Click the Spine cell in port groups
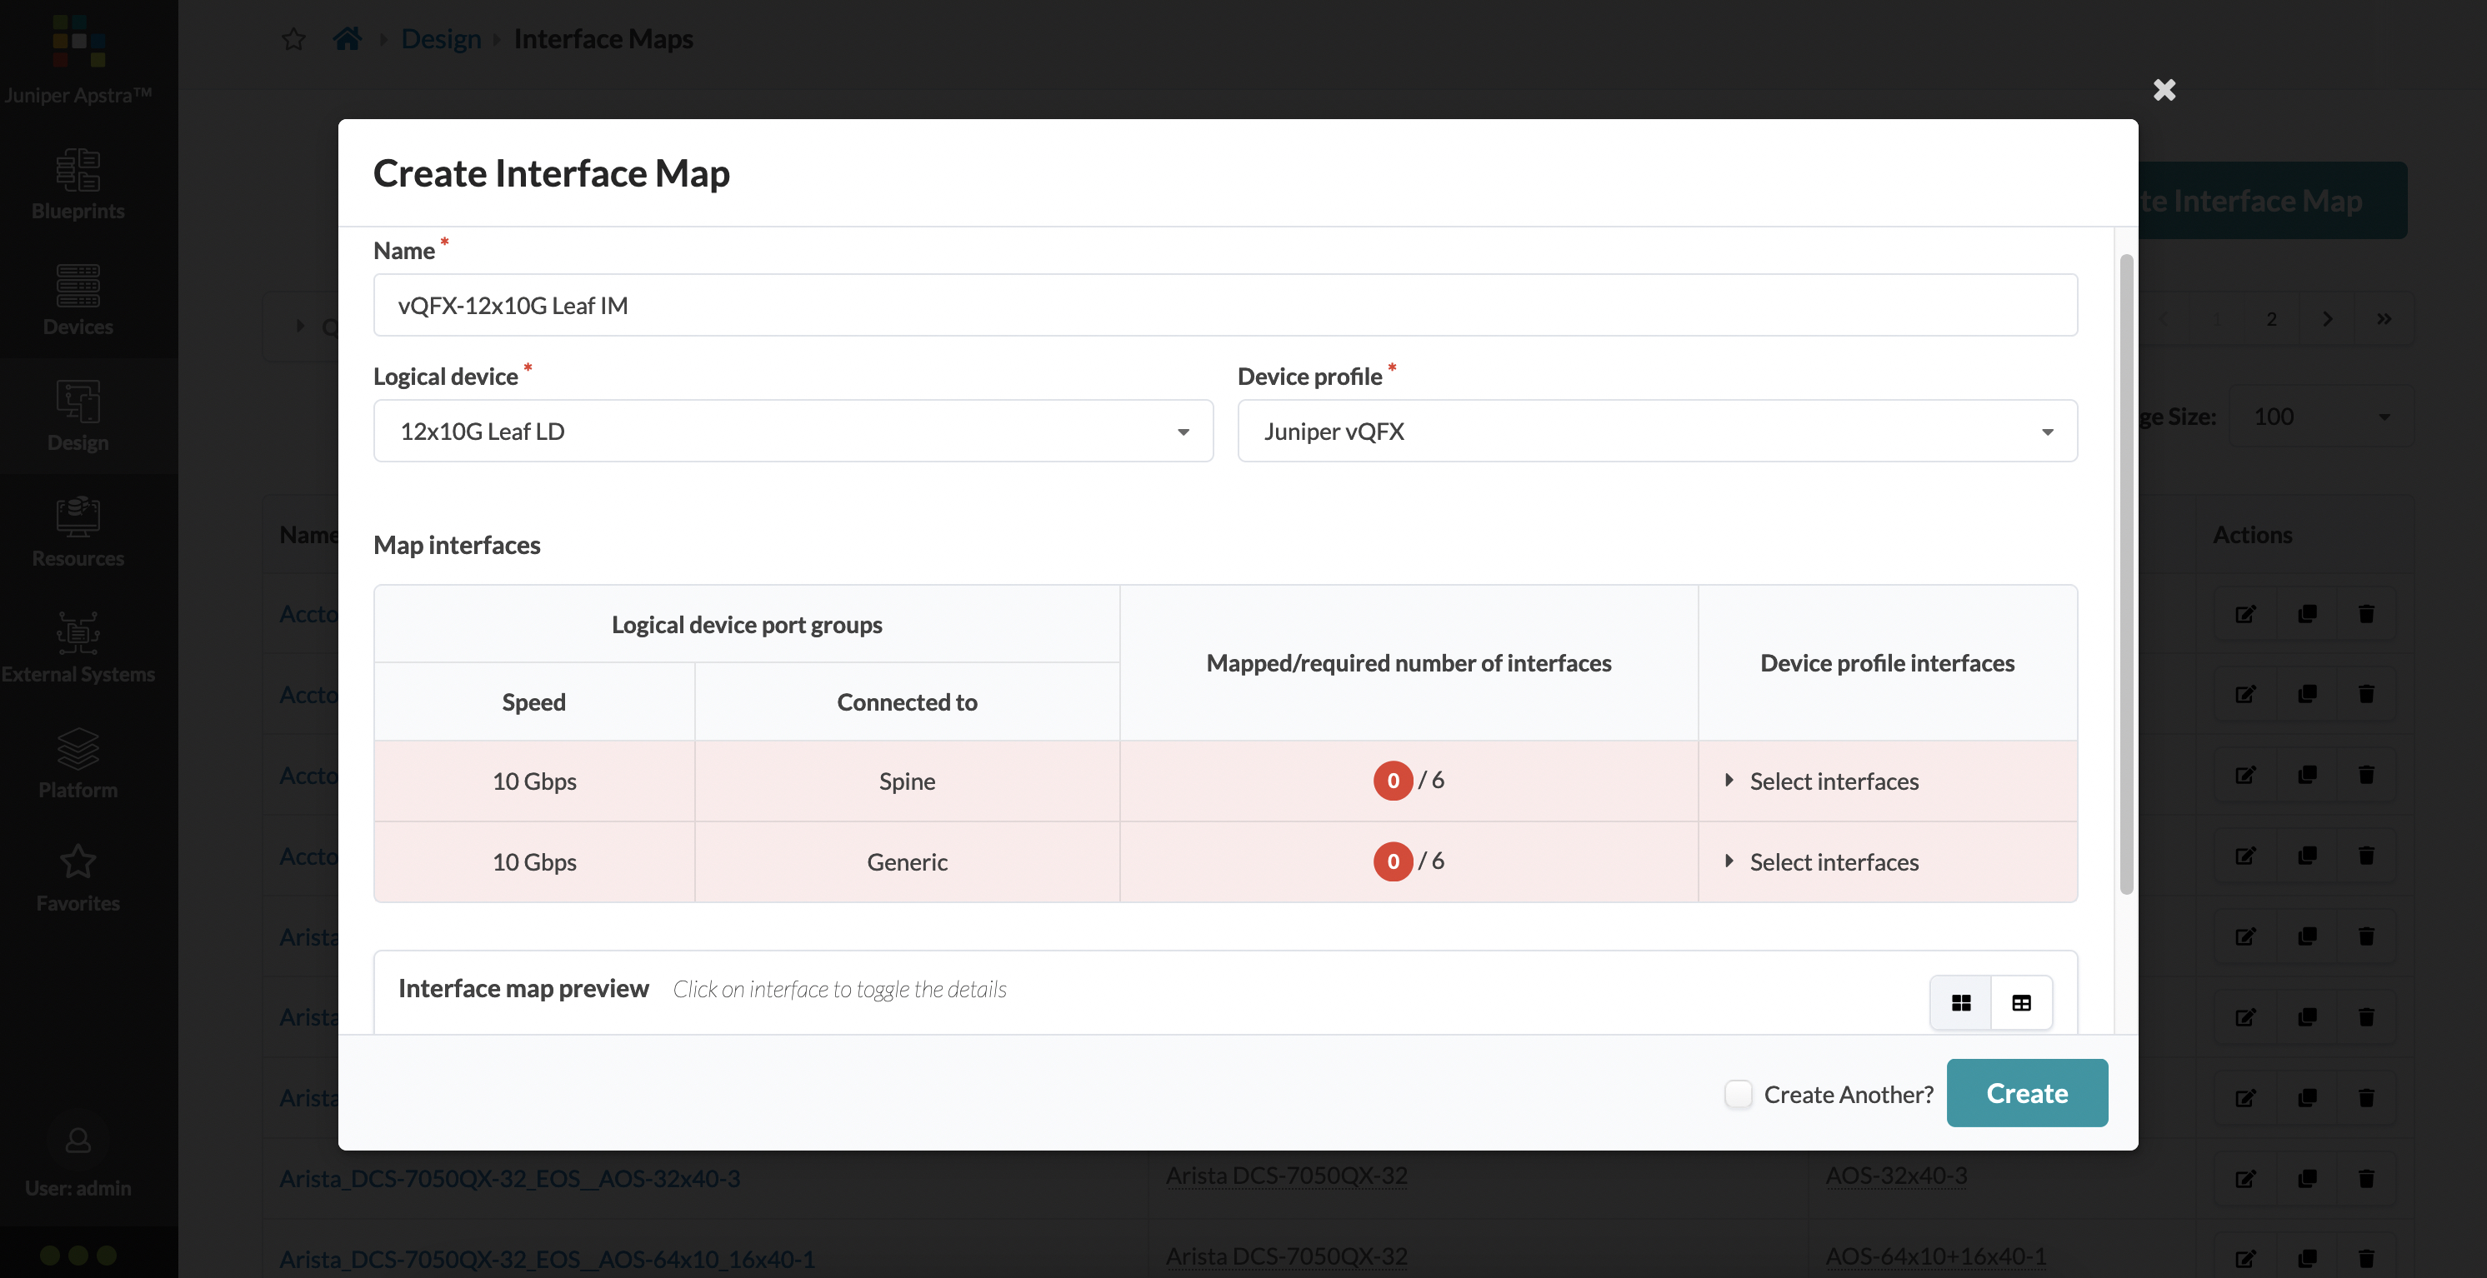Screen dimensions: 2487x1278 [907, 781]
